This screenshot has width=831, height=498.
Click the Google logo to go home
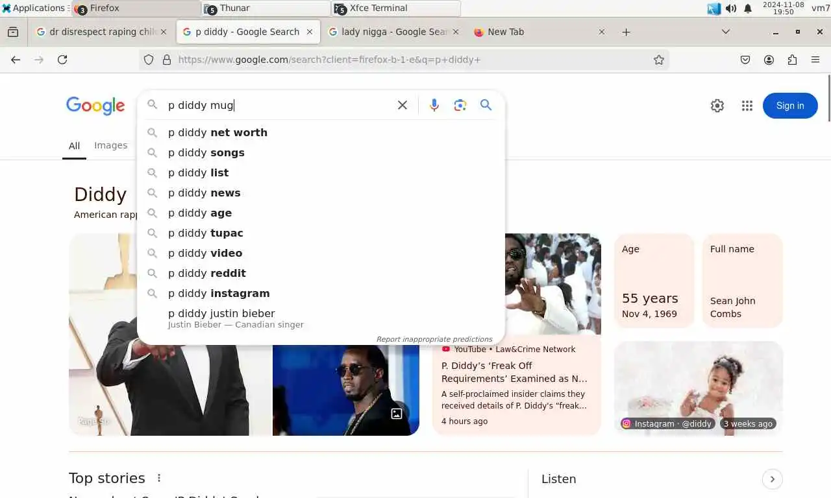tap(95, 106)
